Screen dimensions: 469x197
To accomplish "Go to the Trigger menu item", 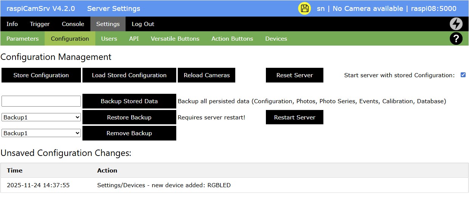I will tap(40, 24).
